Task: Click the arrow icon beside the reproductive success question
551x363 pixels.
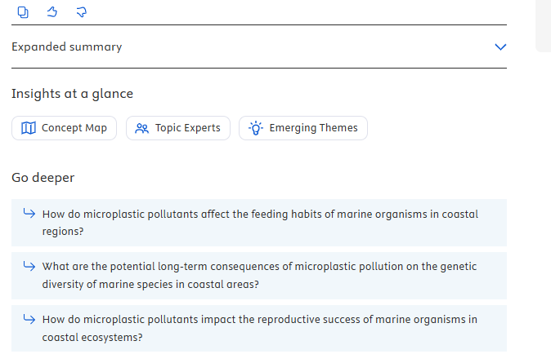Action: coord(29,319)
